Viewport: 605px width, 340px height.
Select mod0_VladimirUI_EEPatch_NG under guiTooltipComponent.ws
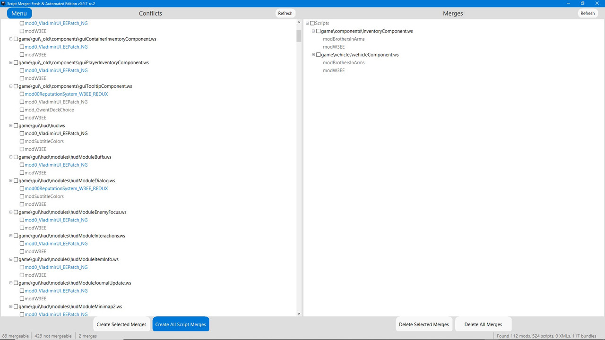tap(56, 102)
